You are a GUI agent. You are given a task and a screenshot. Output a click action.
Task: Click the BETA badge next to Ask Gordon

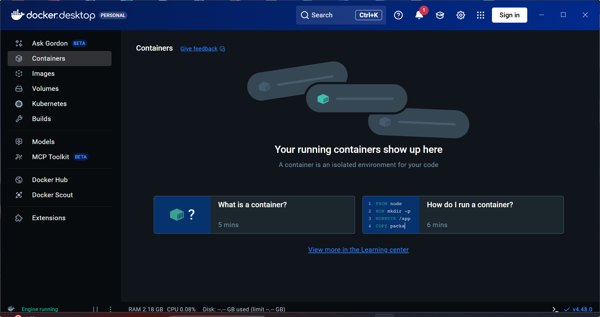coord(79,43)
